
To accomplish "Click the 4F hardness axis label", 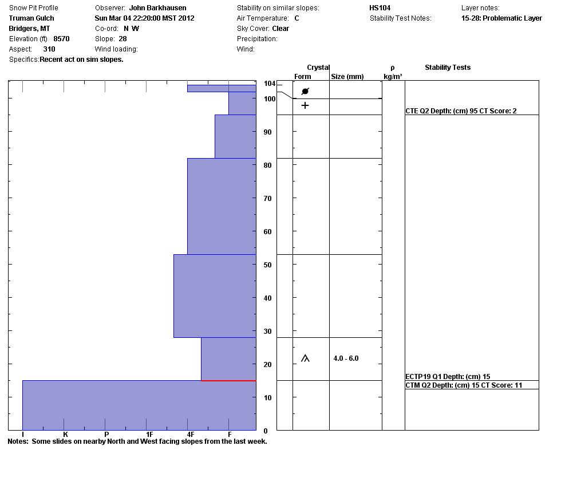I will pyautogui.click(x=191, y=435).
